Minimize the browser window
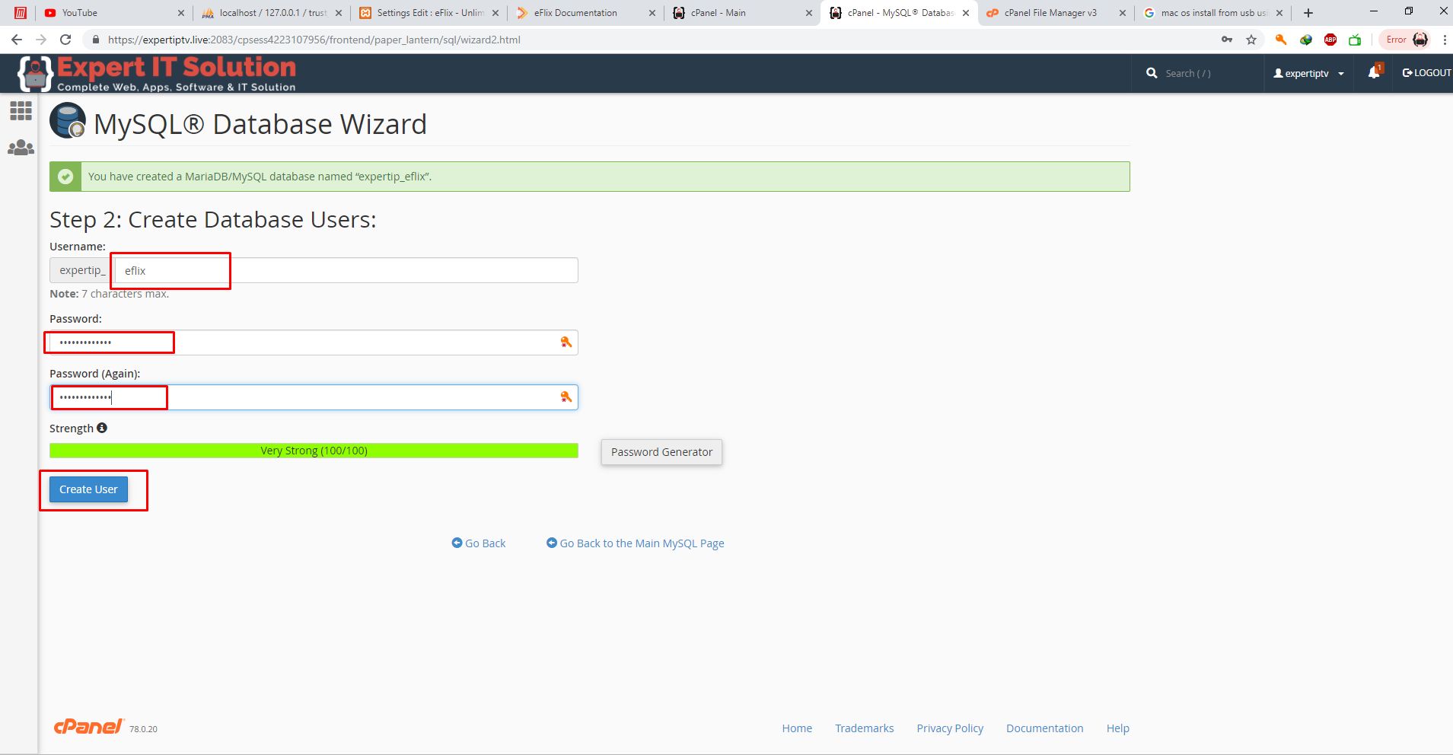 (x=1374, y=12)
